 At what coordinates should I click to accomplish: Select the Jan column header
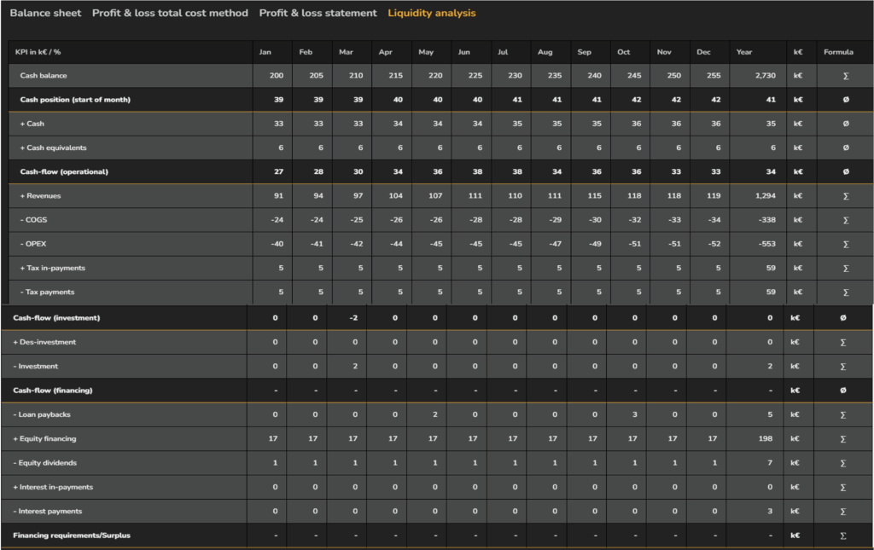click(265, 52)
